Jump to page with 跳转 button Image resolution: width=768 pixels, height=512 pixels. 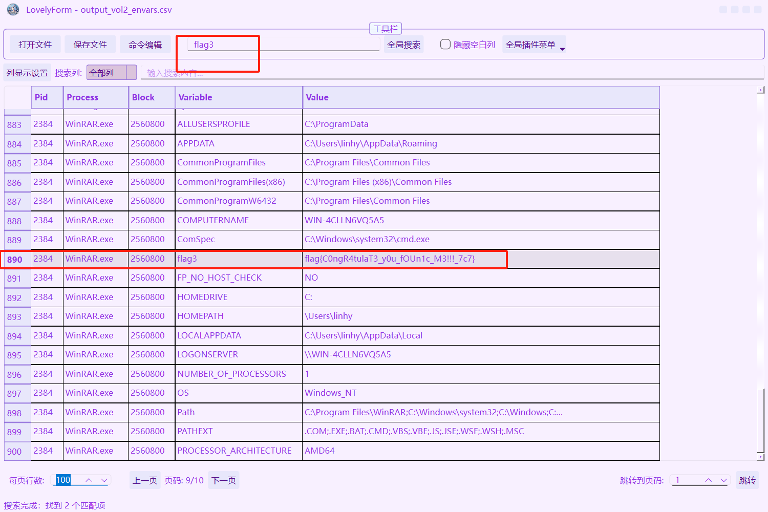(748, 480)
